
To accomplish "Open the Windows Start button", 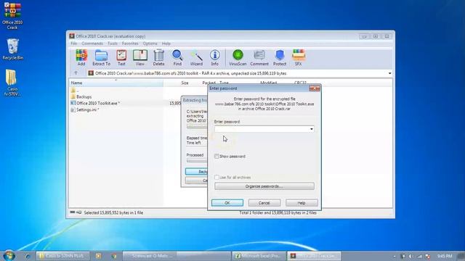I will click(9, 256).
